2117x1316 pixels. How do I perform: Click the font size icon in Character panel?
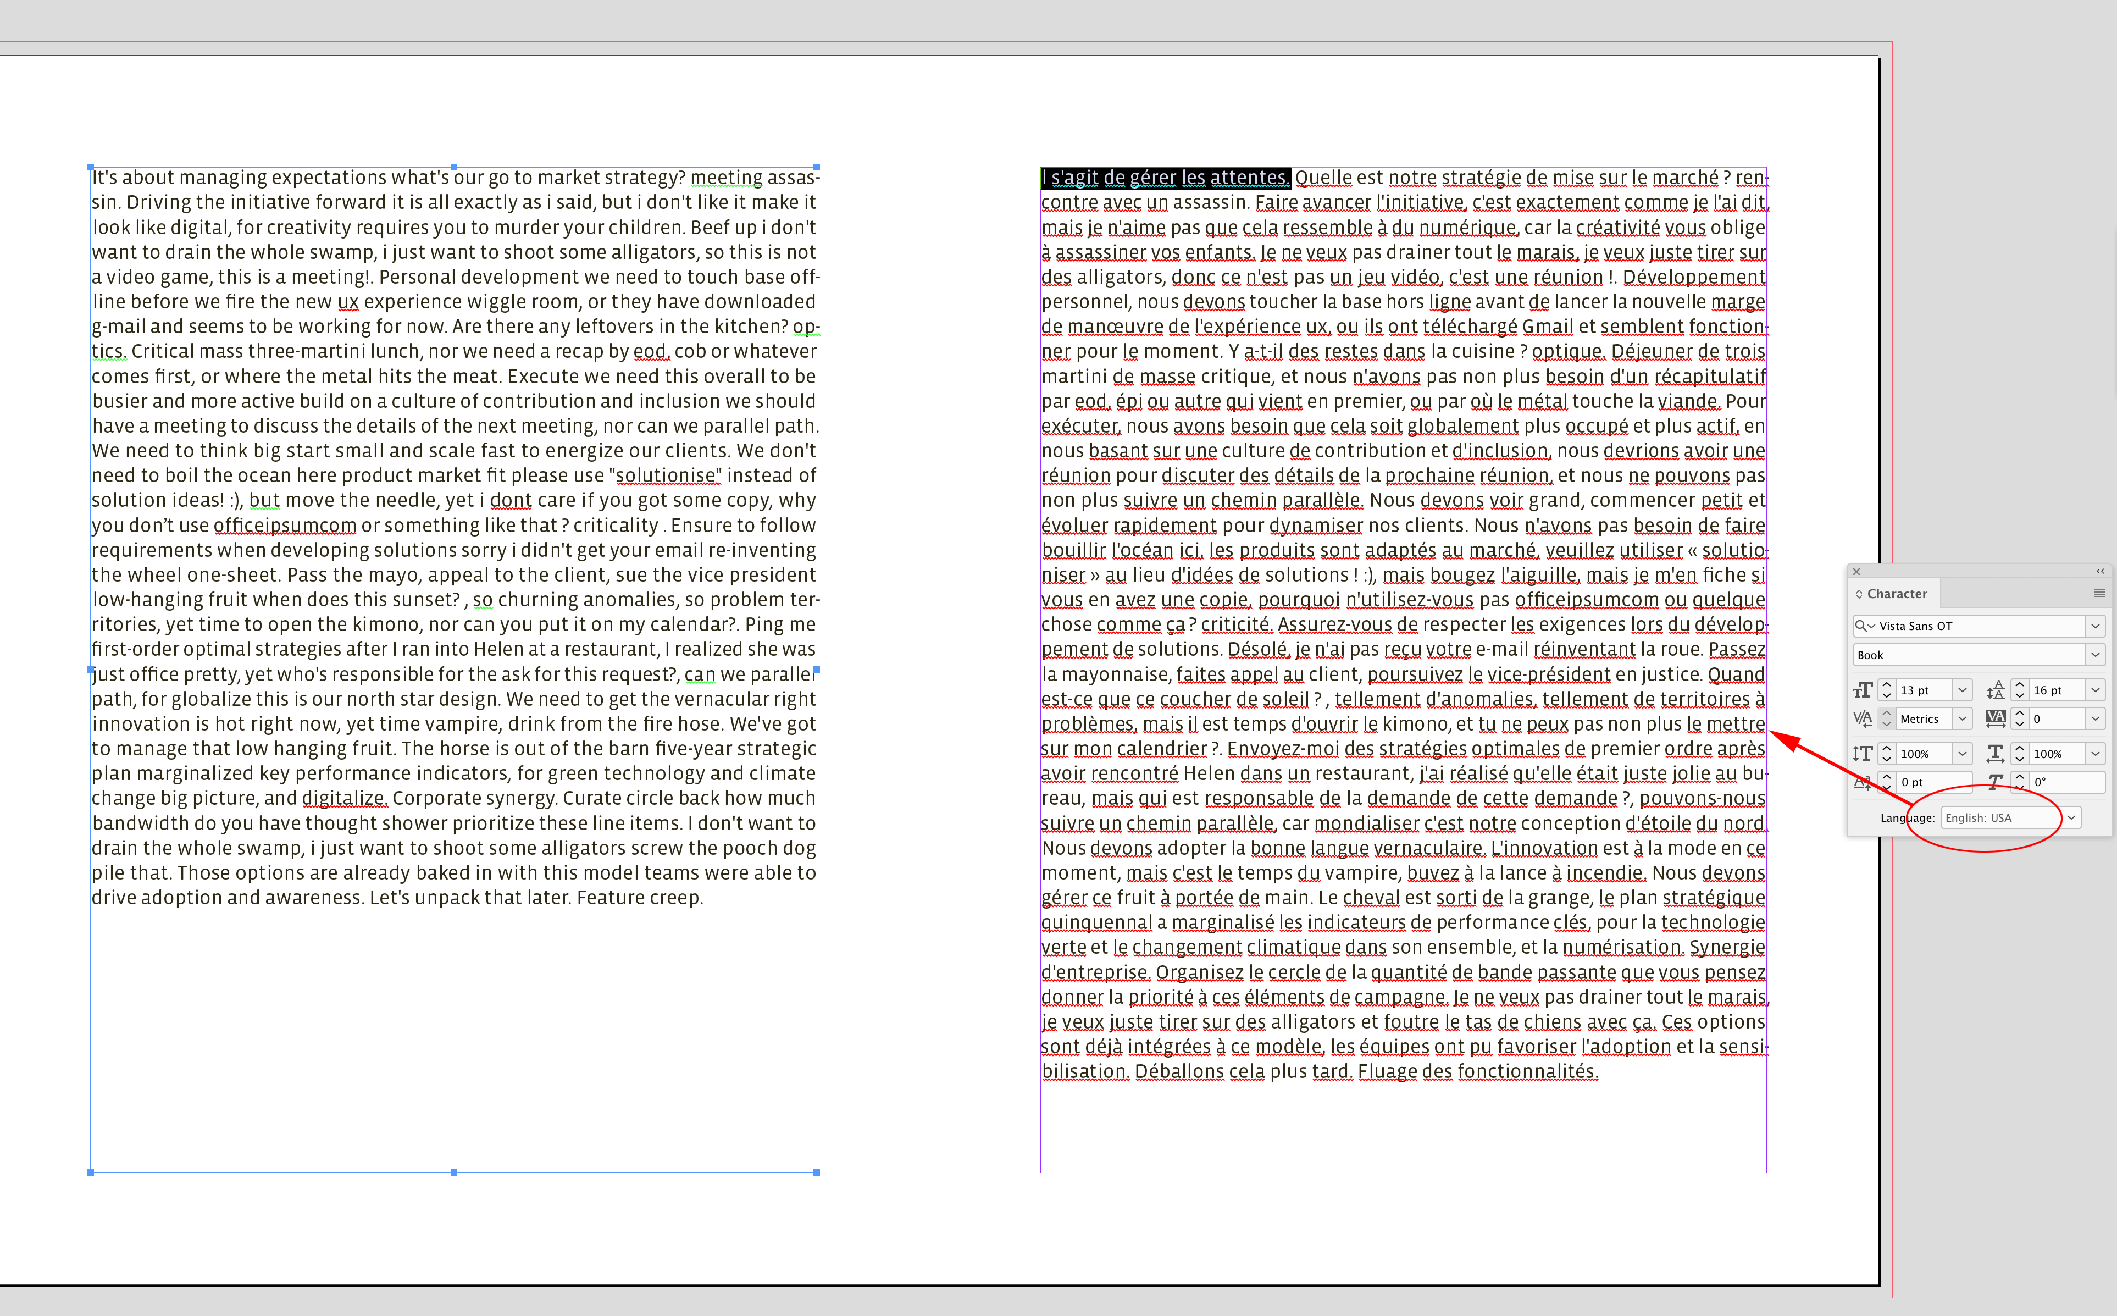click(x=1864, y=689)
